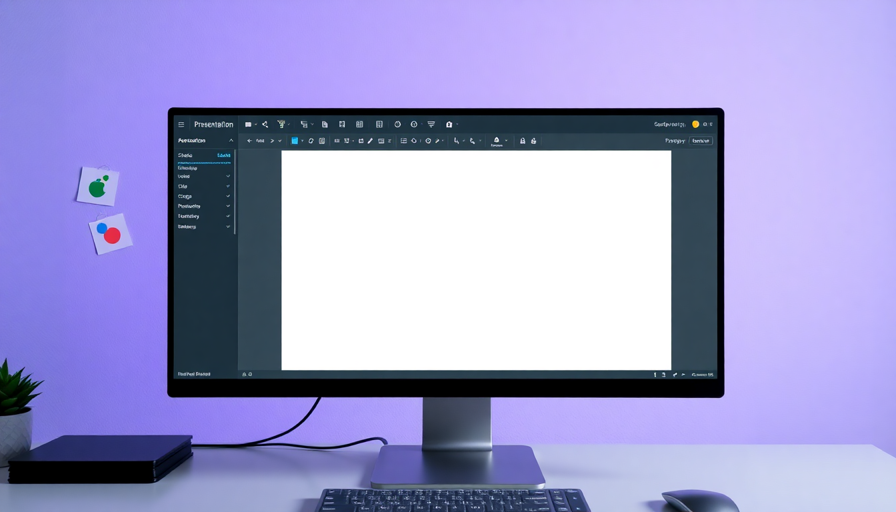Open the hamburger menu beside Presentation
This screenshot has height=512, width=896.
(181, 125)
